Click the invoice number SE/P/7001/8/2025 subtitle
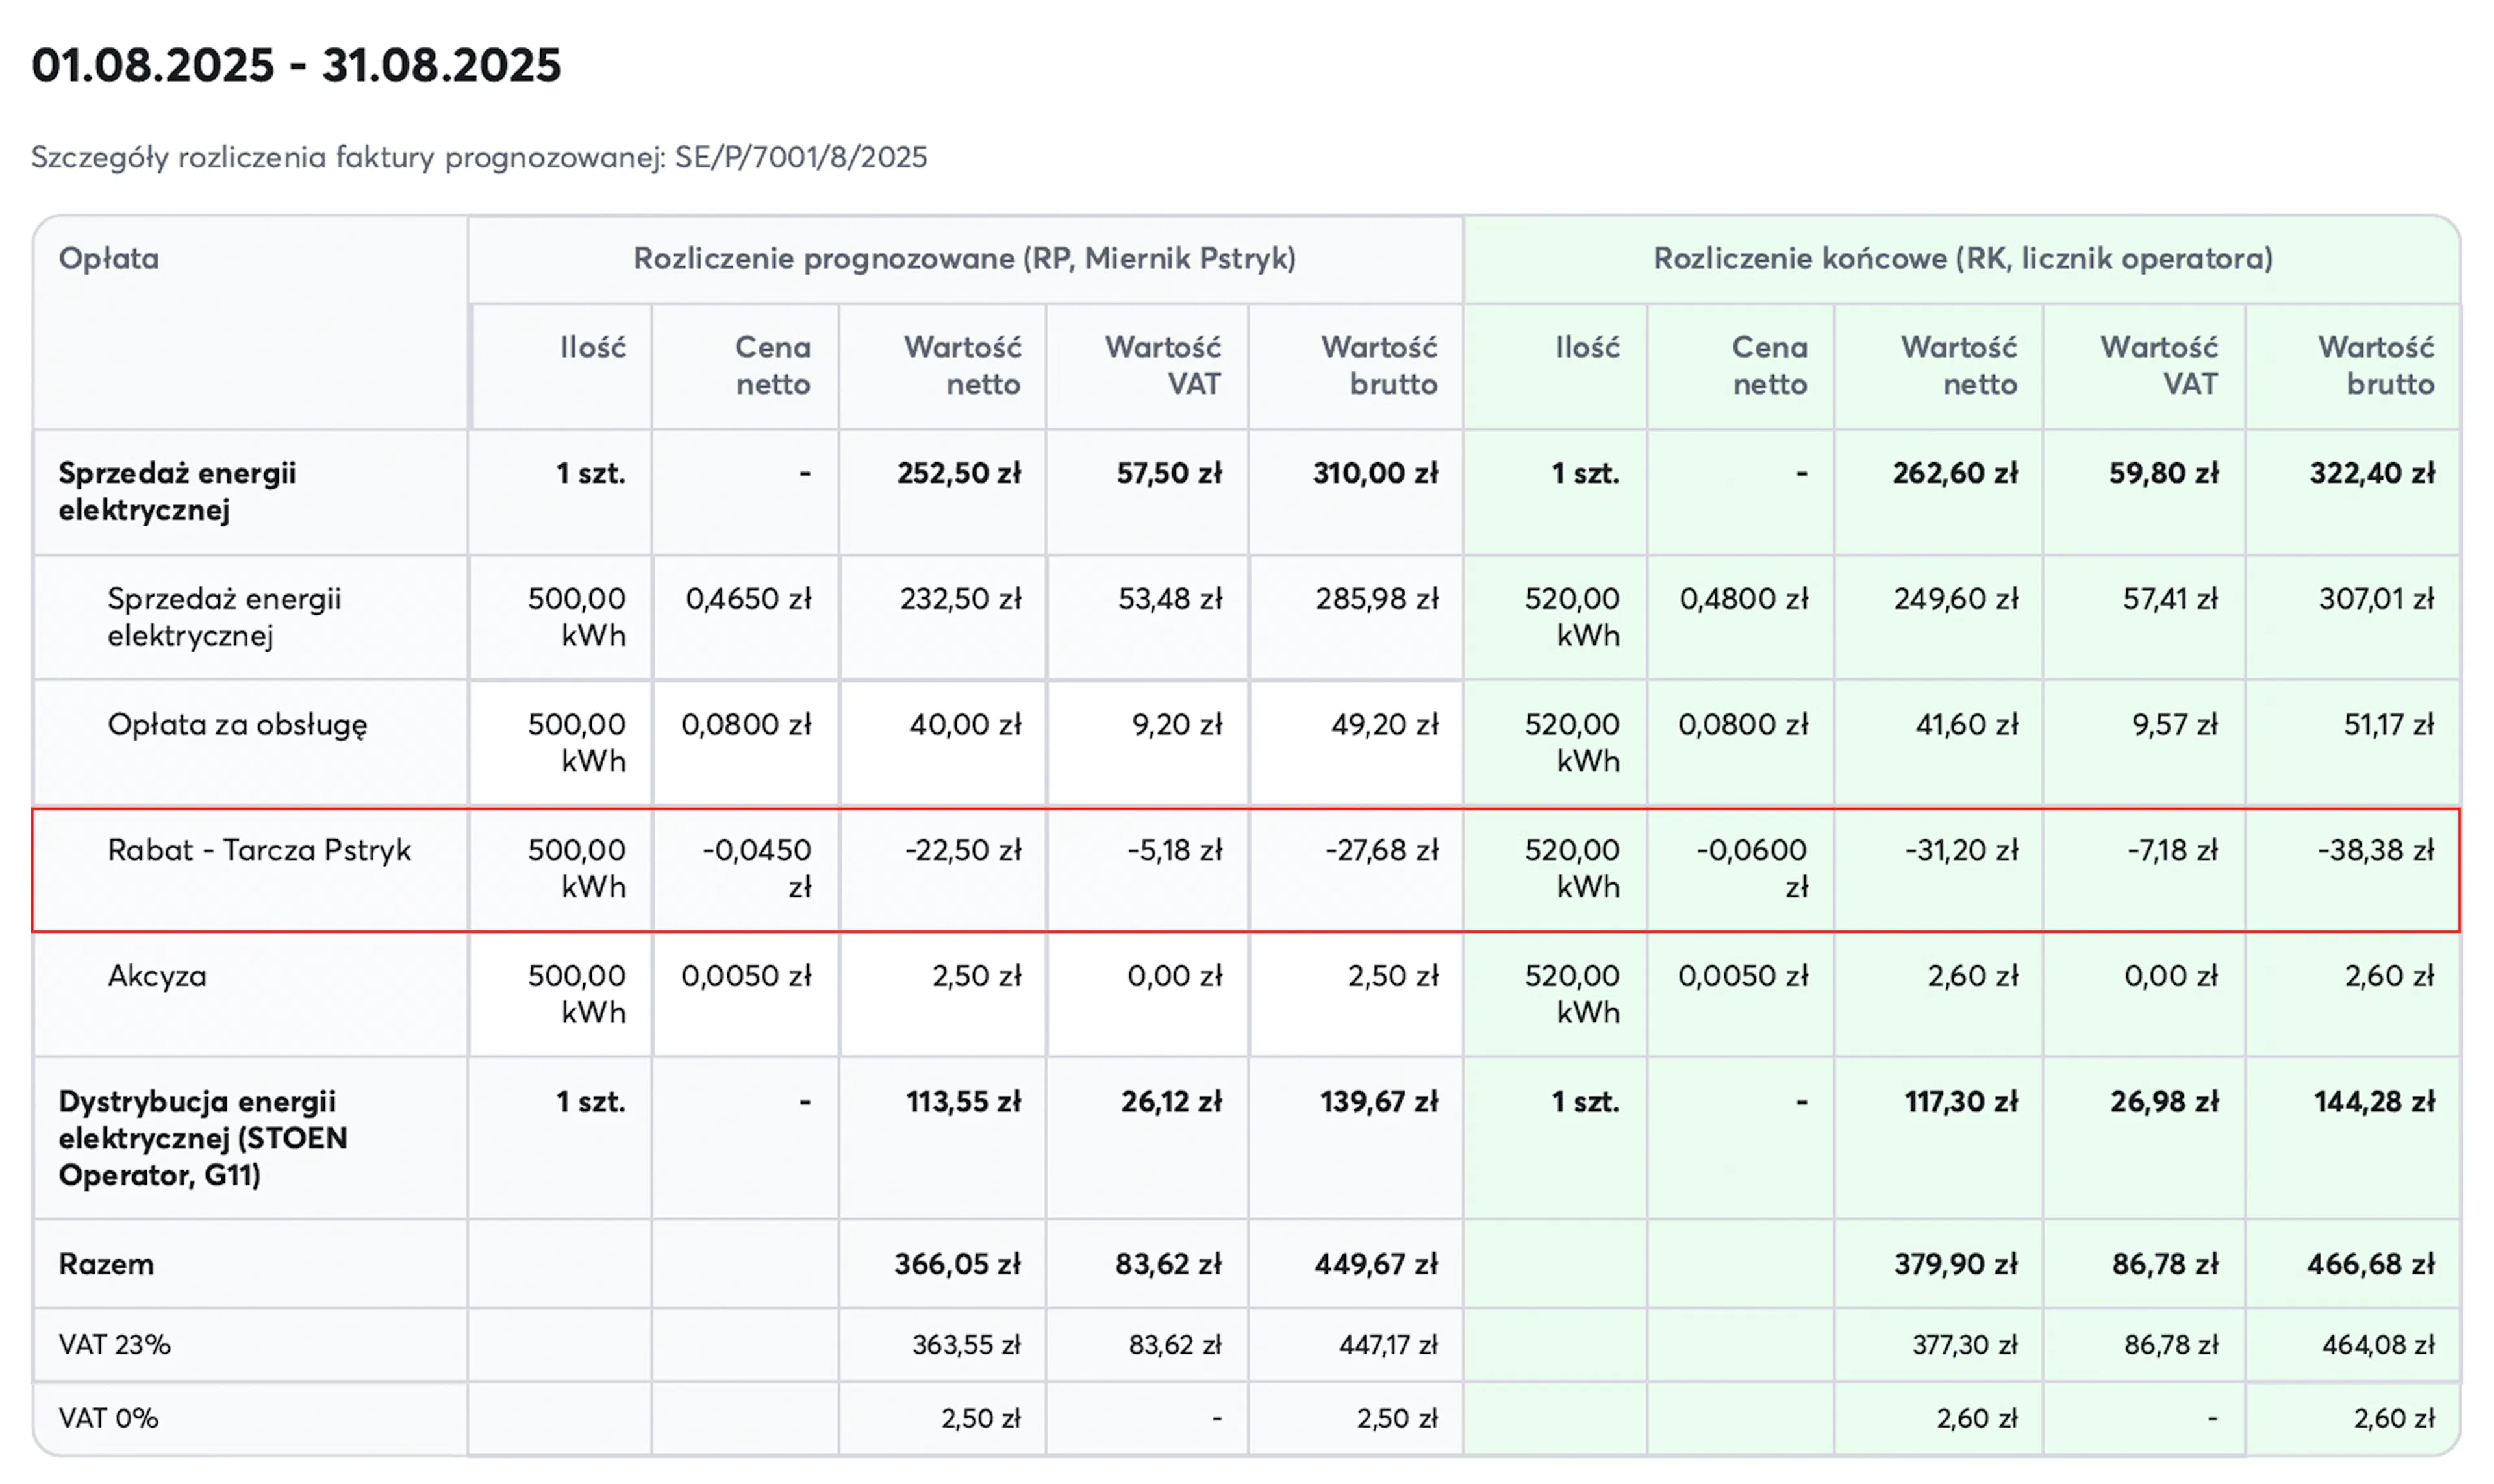 pos(800,157)
